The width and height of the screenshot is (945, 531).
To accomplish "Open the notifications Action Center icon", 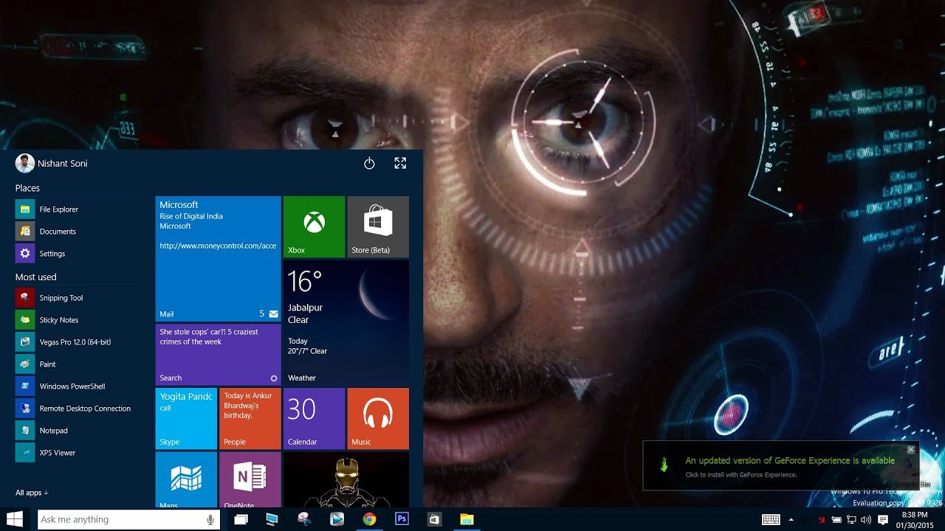I will (x=883, y=519).
